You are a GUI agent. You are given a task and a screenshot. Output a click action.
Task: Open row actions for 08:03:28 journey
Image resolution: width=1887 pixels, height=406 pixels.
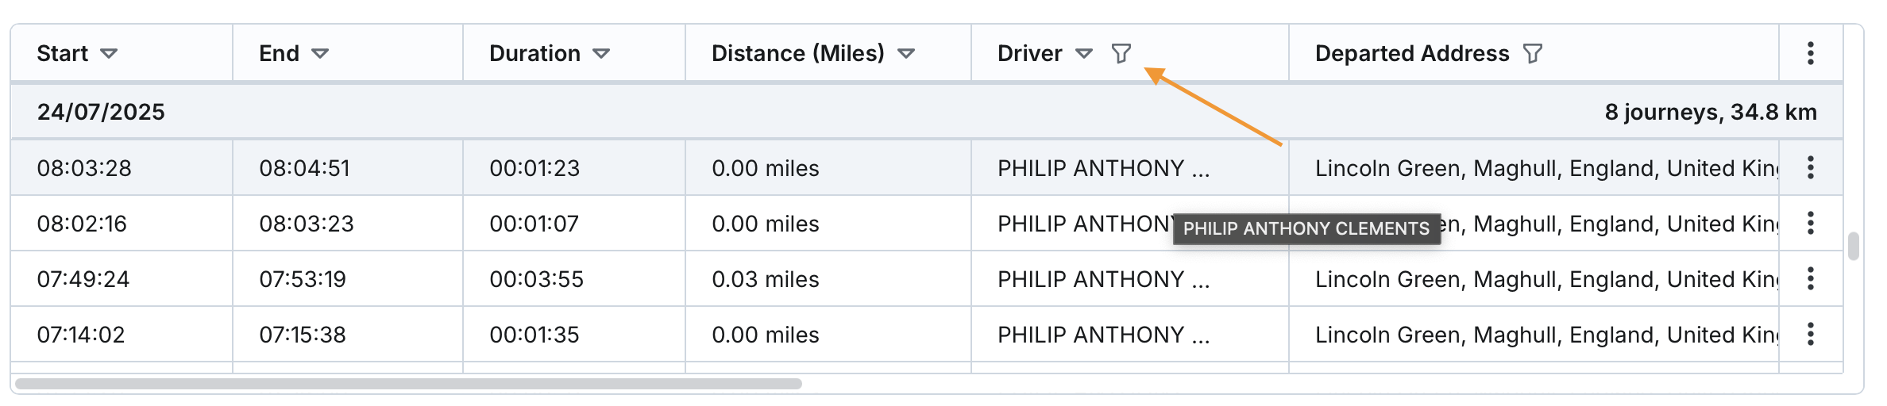pyautogui.click(x=1810, y=168)
